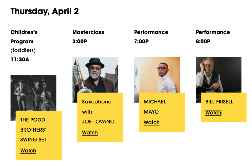The image size is (252, 166).
Task: Select the Masterclass heading
Action: [88, 32]
